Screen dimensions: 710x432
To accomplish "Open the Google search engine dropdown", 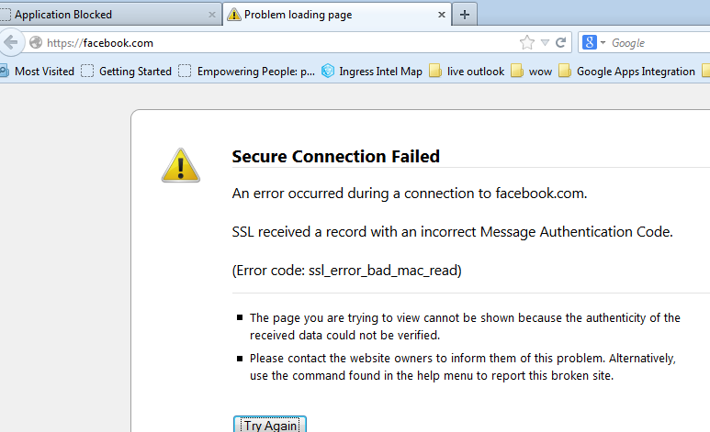I will (593, 42).
